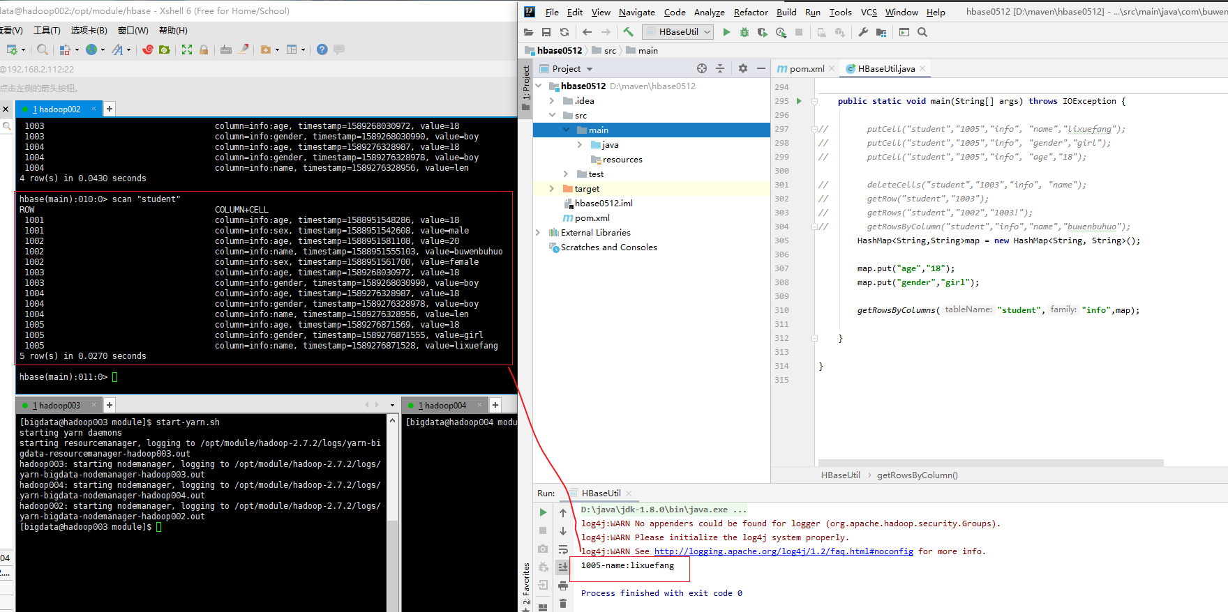Expand the .idea folder
This screenshot has width=1228, height=612.
click(x=552, y=101)
